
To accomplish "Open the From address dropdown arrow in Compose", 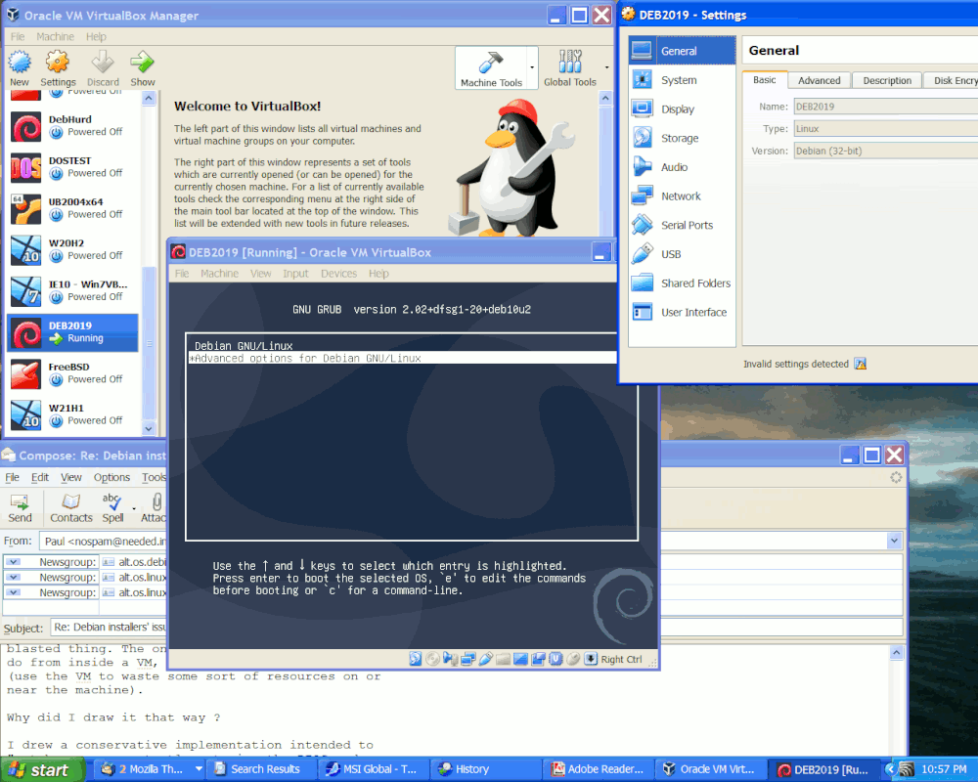I will click(894, 541).
